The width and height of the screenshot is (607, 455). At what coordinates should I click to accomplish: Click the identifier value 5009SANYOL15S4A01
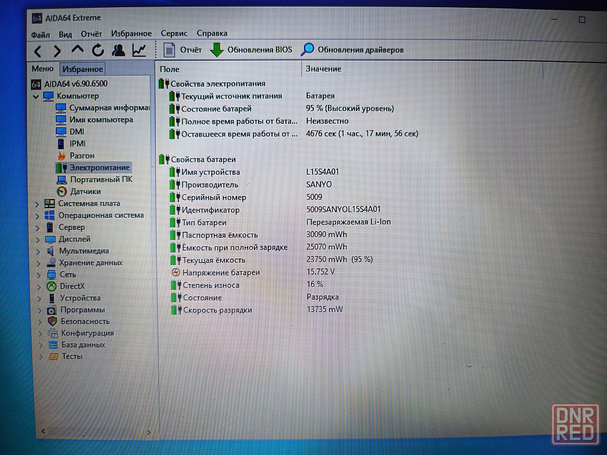click(344, 209)
